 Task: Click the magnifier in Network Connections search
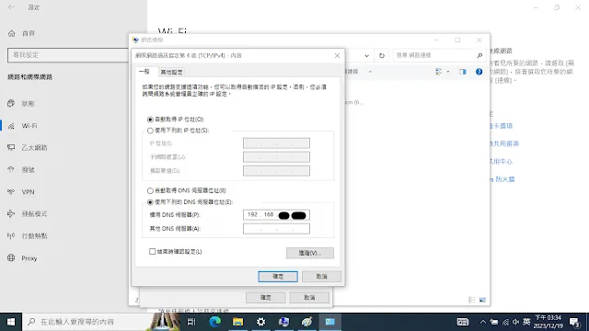479,55
